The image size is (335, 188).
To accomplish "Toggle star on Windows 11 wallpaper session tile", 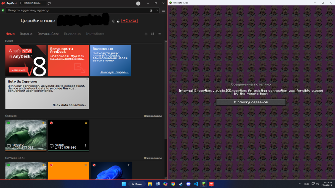I will (129, 165).
